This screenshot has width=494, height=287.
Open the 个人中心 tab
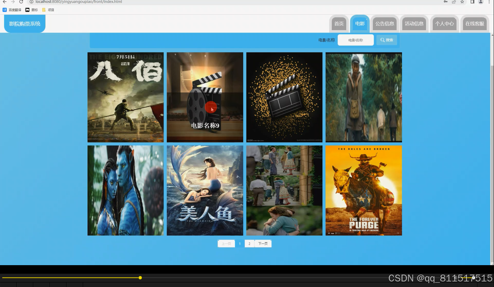(444, 23)
